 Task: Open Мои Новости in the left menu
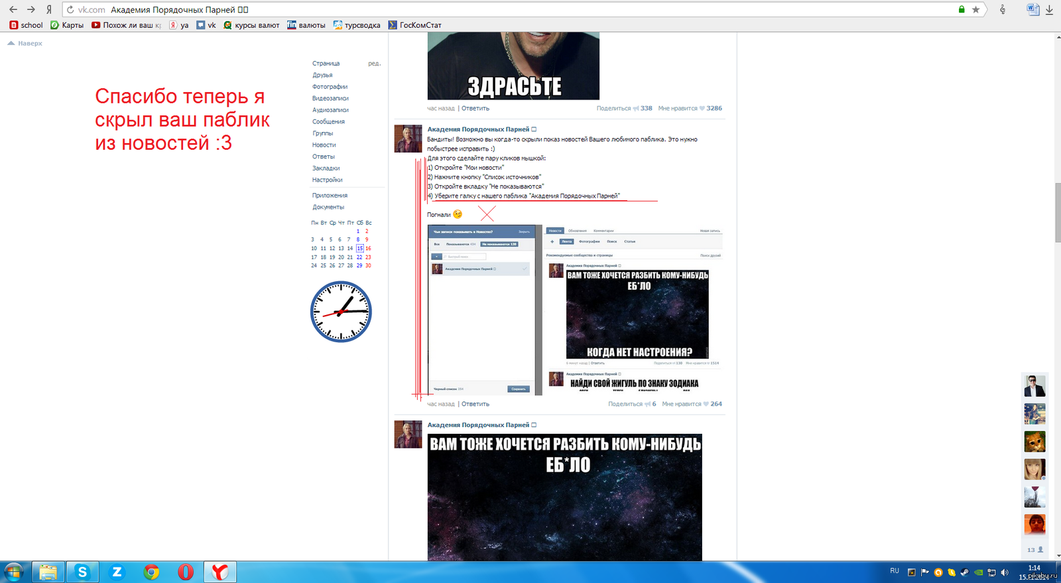(324, 145)
